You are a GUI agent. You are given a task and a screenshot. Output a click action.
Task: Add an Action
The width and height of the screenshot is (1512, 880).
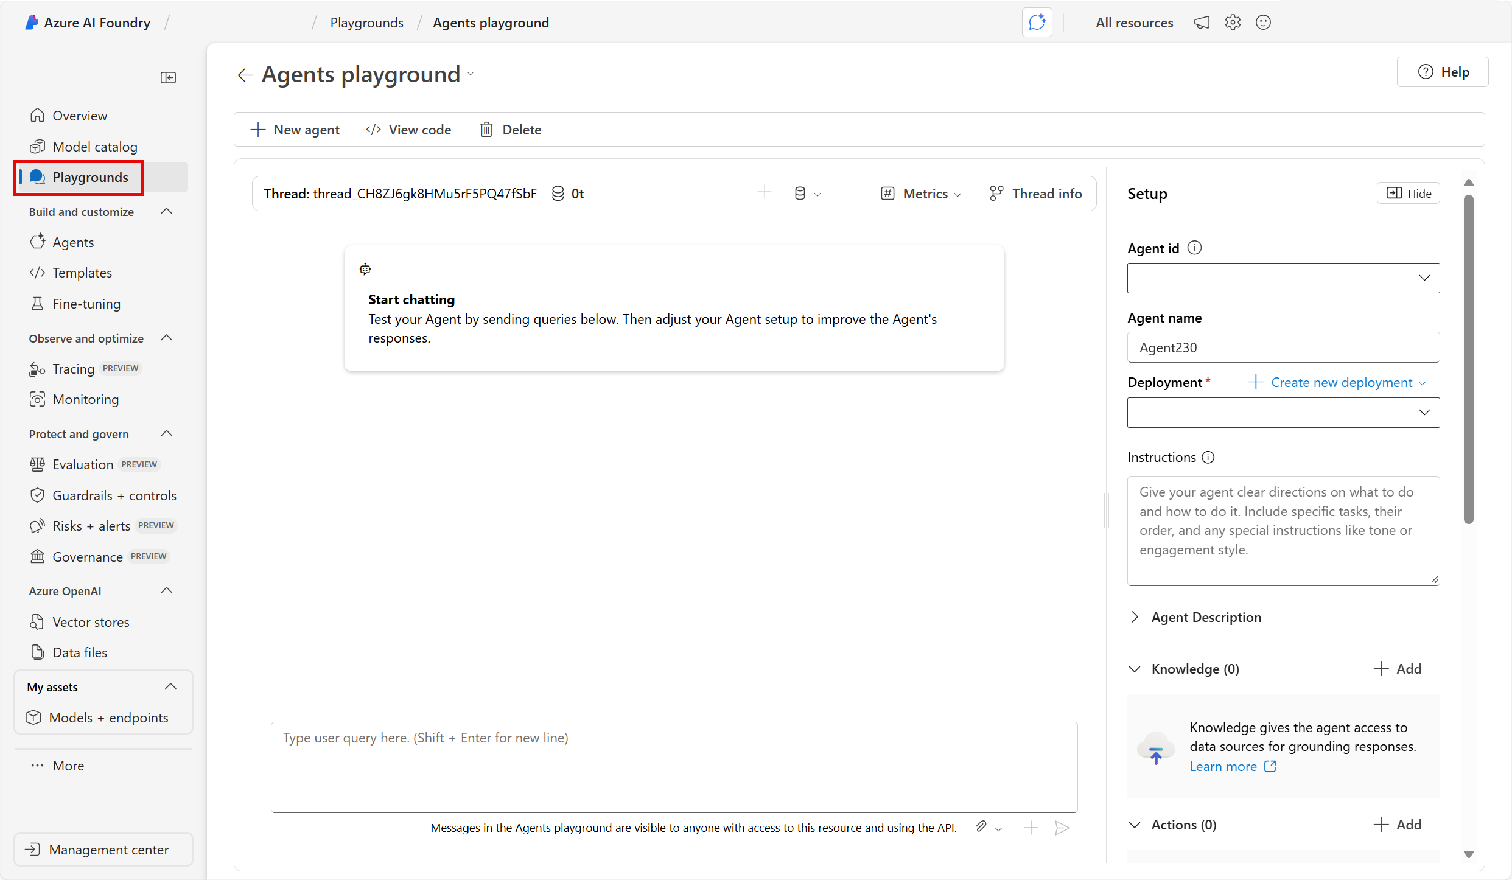tap(1398, 825)
